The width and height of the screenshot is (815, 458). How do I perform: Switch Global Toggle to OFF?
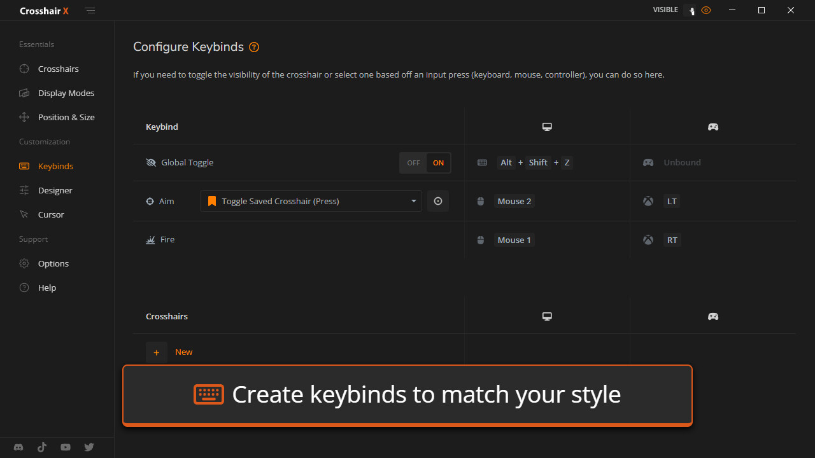pos(414,163)
